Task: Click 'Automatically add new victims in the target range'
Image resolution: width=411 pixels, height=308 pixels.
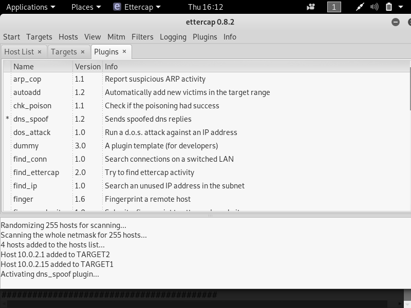Action: (188, 92)
